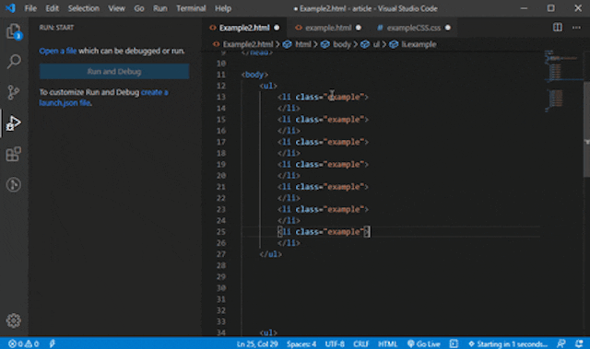This screenshot has width=590, height=349.
Task: Change encoding via UTF-8 status item
Action: coord(335,343)
